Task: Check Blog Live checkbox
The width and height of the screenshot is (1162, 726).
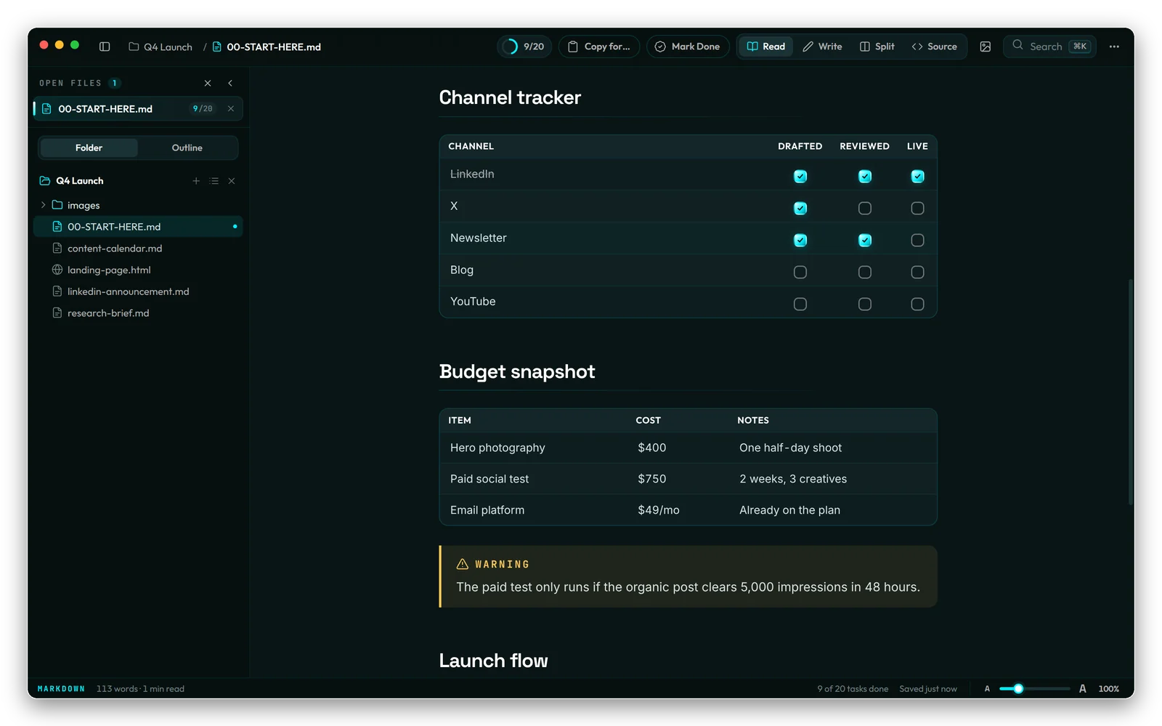Action: (x=918, y=273)
